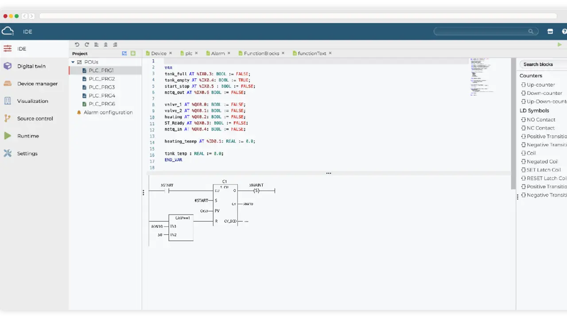
Task: Select the NO Contact block
Action: click(540, 119)
